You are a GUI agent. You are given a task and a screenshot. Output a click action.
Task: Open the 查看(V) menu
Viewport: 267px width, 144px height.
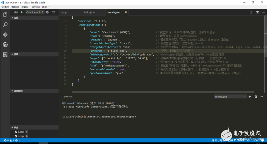click(25, 7)
